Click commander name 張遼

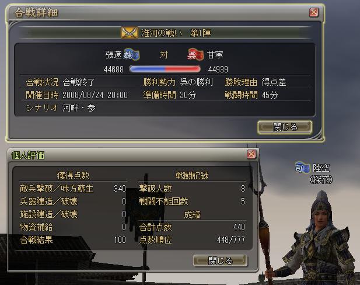pyautogui.click(x=113, y=55)
